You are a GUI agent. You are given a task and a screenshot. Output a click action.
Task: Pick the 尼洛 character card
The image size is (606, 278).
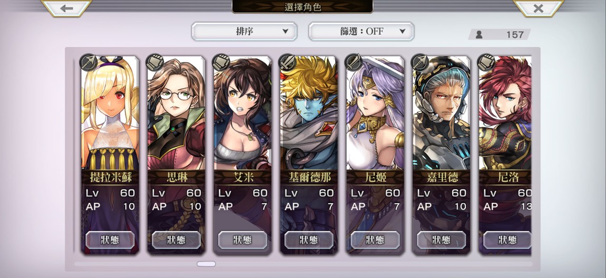tap(505, 155)
